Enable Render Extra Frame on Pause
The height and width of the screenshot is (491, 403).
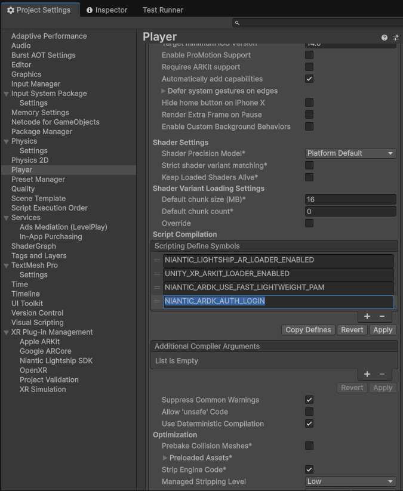(x=309, y=115)
